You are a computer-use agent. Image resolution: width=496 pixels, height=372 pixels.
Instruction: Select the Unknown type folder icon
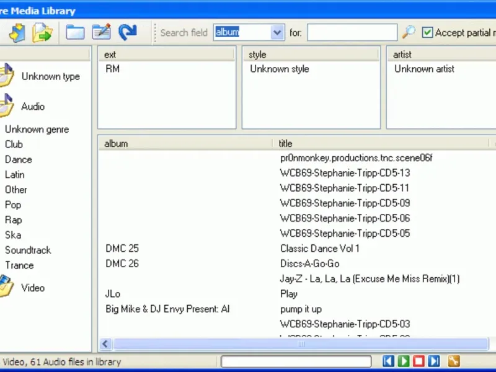[x=7, y=75]
